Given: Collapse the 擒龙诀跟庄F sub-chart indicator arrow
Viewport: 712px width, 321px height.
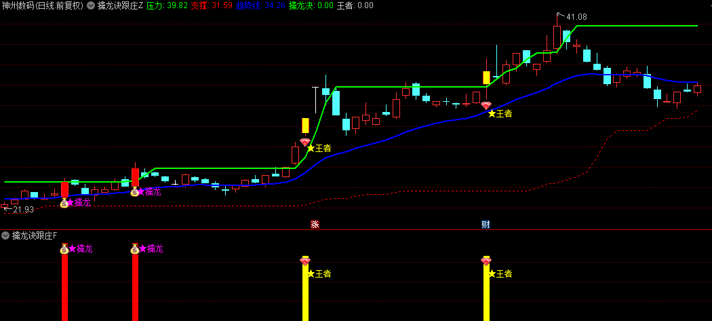Looking at the screenshot, I should click(5, 235).
